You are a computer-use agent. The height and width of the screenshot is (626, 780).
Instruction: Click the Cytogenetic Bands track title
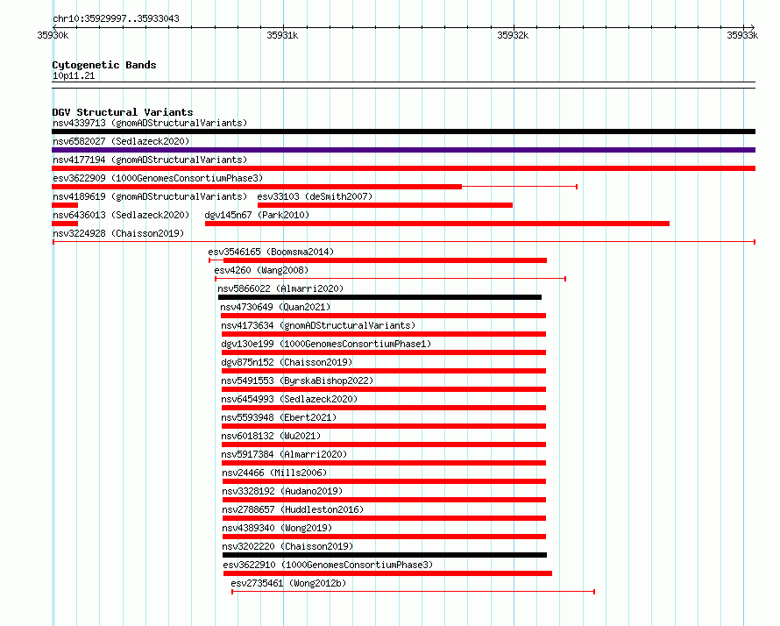(104, 65)
